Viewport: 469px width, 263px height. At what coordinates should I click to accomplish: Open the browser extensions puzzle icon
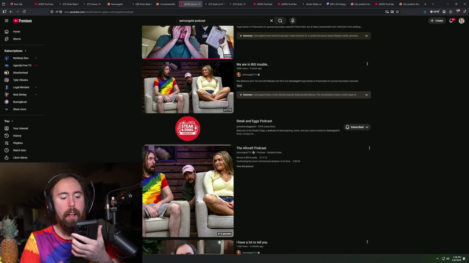coord(451,12)
